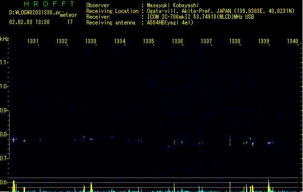Click the meteor count value 17
Image resolution: width=303 pixels, height=192 pixels.
(70, 22)
